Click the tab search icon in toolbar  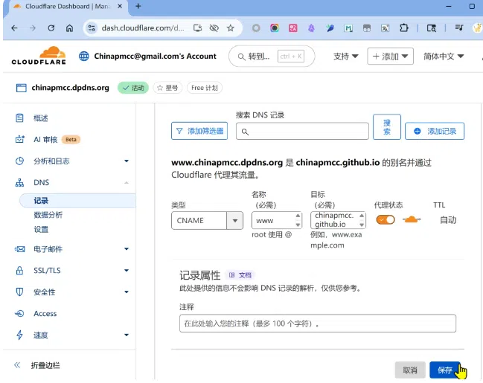tap(431, 28)
